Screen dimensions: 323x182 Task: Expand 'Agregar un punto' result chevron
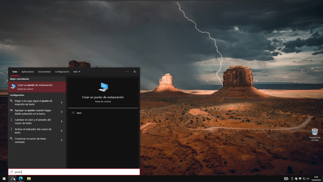click(x=62, y=112)
